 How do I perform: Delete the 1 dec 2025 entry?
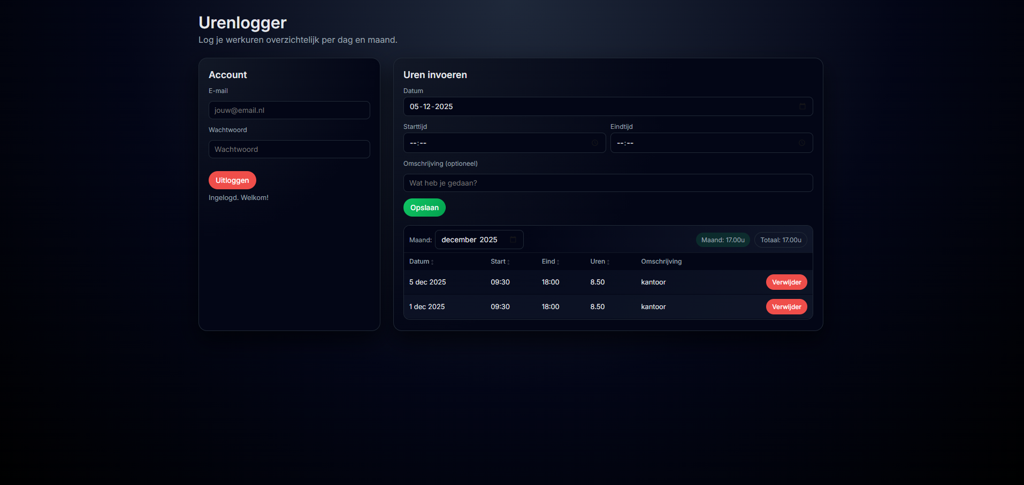coord(786,306)
